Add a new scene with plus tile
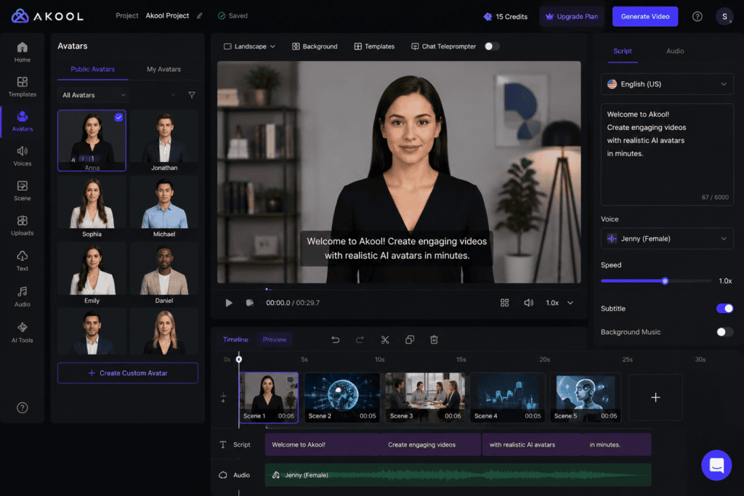 (x=655, y=397)
